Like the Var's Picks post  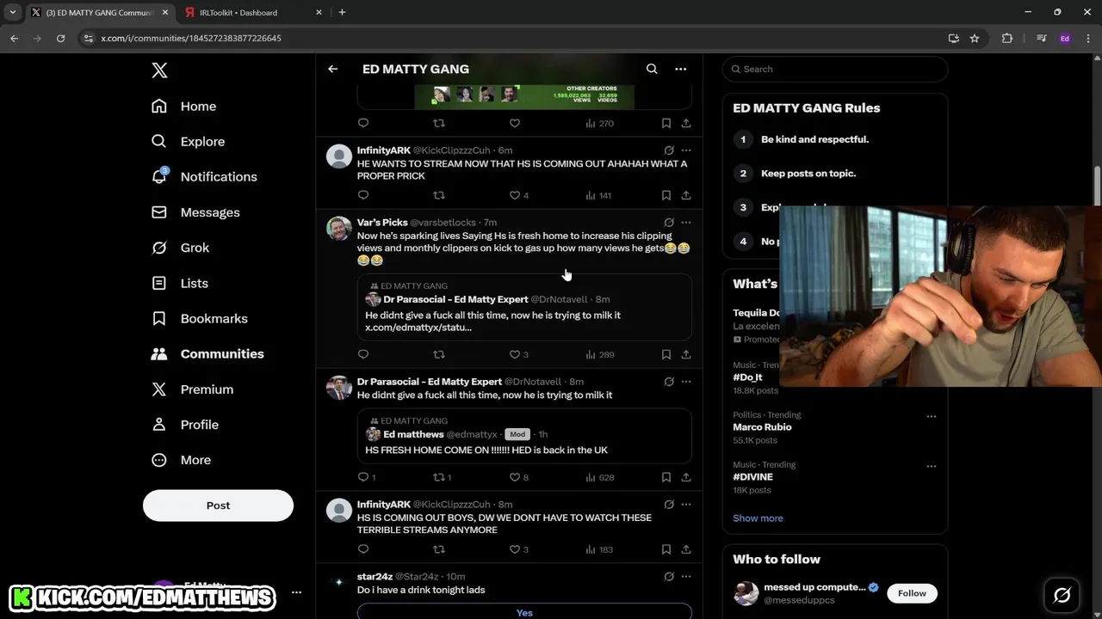pyautogui.click(x=515, y=354)
